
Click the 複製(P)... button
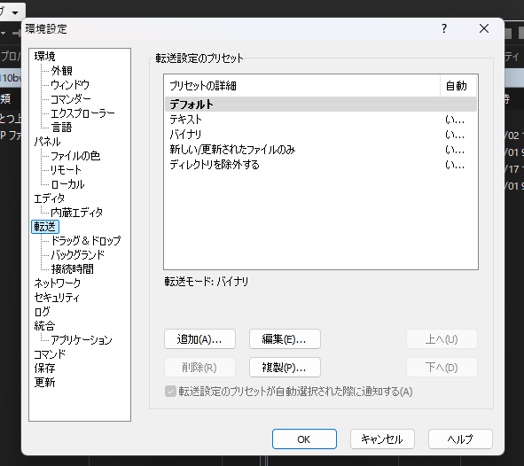285,368
